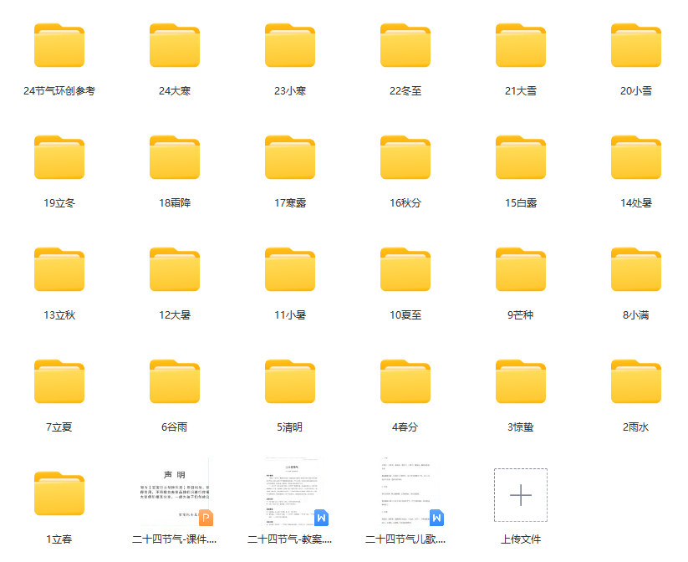Screen dimensions: 688x562
Task: Open the 9芒种 folder
Action: (521, 270)
